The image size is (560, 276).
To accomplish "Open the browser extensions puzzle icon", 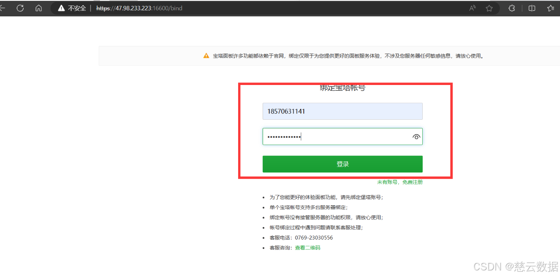I will (x=512, y=8).
